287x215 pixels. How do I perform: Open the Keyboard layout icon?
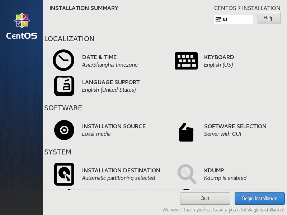186,61
